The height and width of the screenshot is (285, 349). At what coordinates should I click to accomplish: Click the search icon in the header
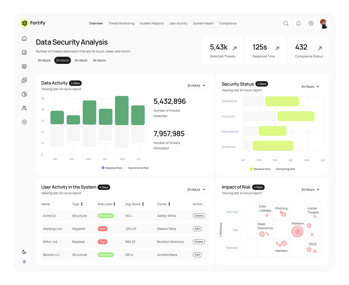click(286, 23)
